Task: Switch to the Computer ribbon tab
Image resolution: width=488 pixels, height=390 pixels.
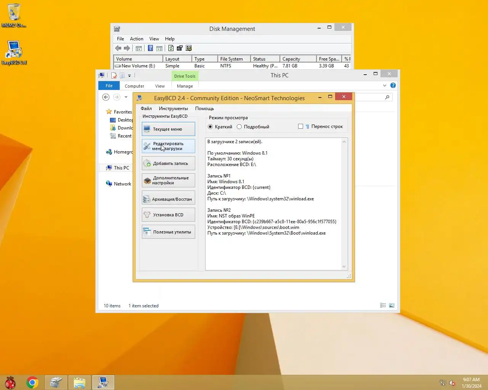Action: pos(135,86)
